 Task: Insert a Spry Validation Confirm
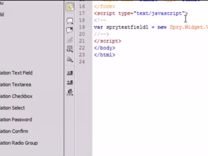[x=14, y=131]
